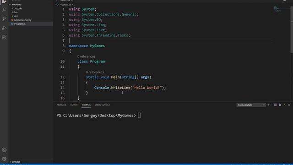Screen dimensions: 293x165
Task: Click Program.cs in the breadcrumb
Action: click(65, 5)
